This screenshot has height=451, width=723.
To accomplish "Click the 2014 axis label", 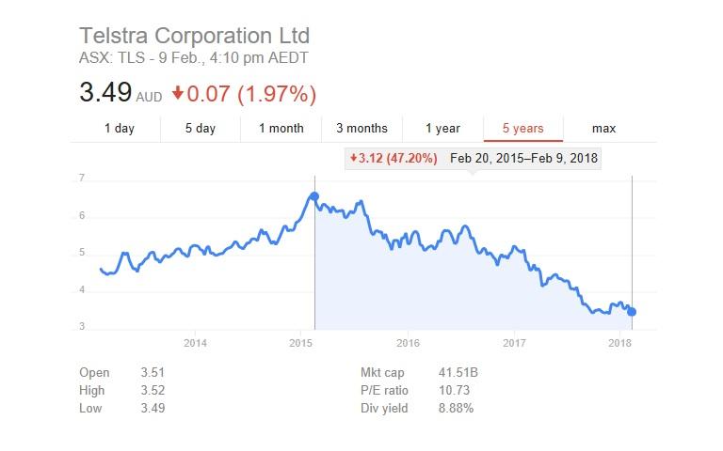I will tap(195, 343).
